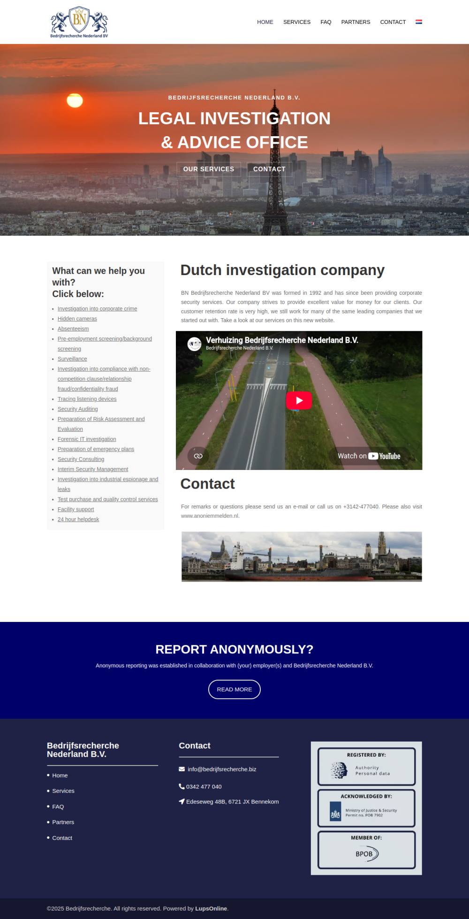Open the FAQ menu item
This screenshot has width=469, height=919.
click(x=326, y=22)
